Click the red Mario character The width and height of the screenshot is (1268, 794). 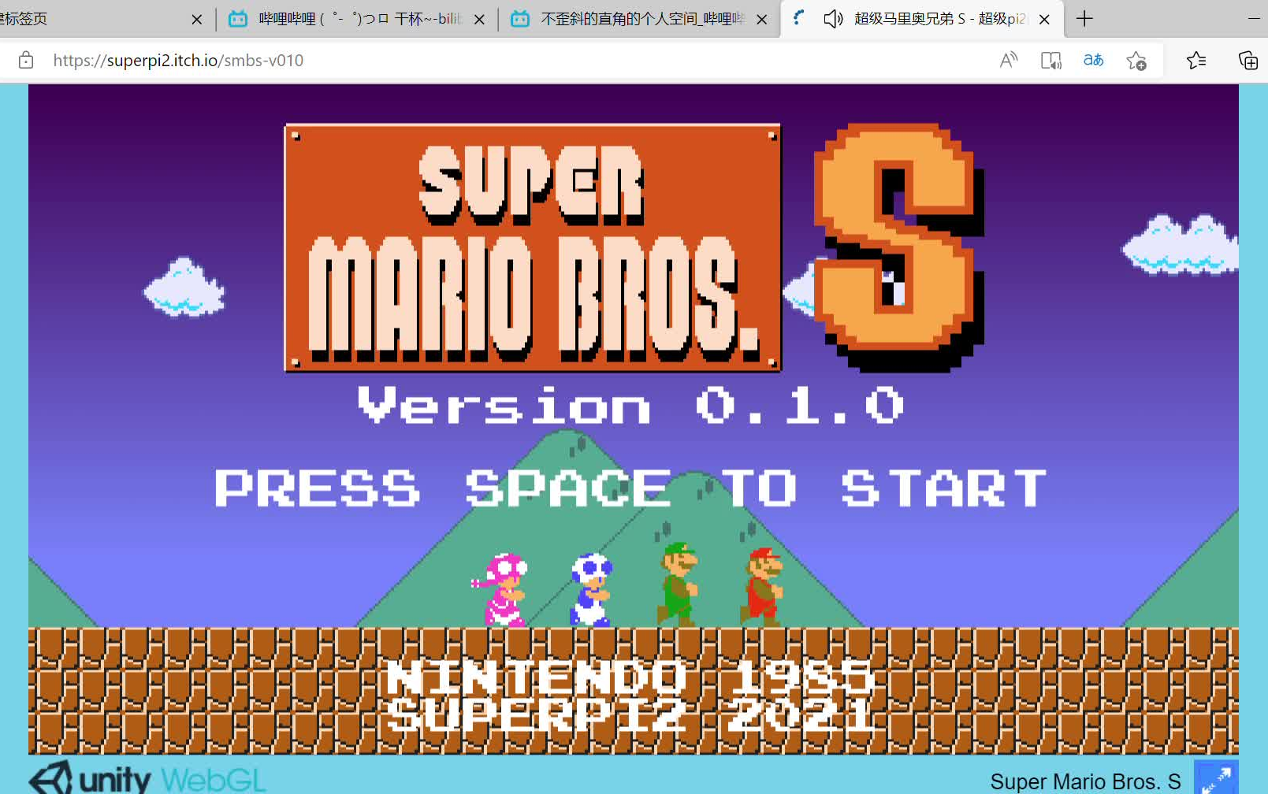click(x=762, y=587)
